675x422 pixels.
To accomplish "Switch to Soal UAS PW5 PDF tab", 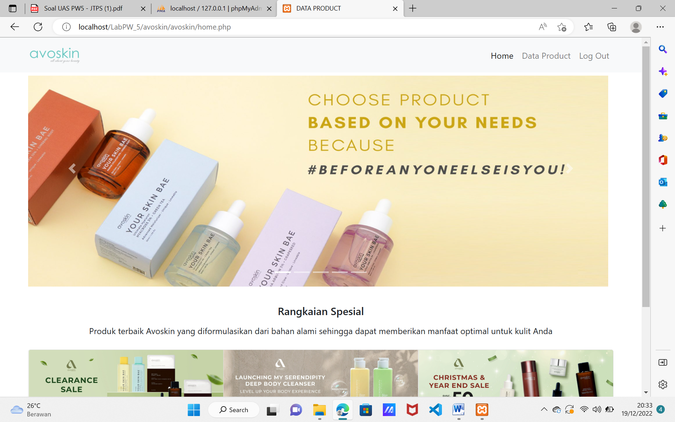I will tap(88, 8).
